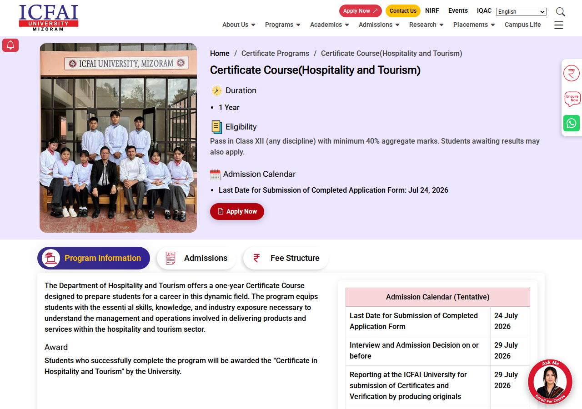Viewport: 582px width, 409px height.
Task: Open the NIRF link
Action: pyautogui.click(x=432, y=10)
